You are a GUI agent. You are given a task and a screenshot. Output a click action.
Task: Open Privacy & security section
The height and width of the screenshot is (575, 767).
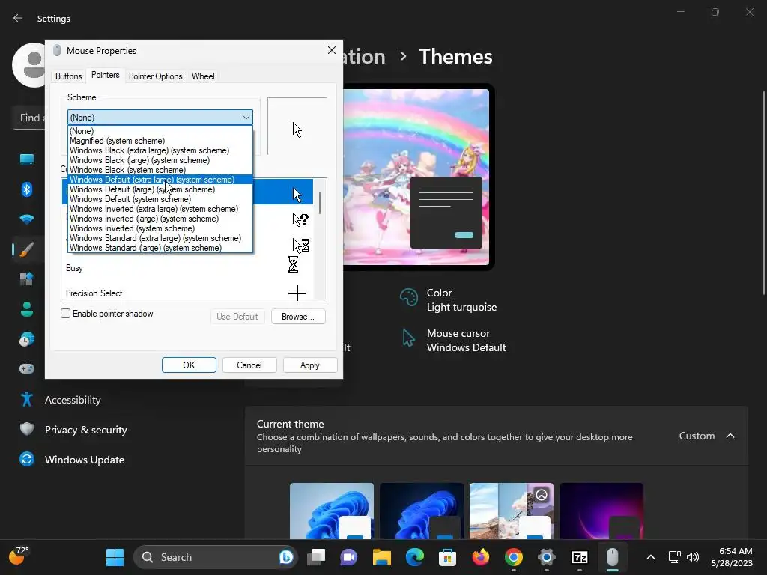click(85, 430)
